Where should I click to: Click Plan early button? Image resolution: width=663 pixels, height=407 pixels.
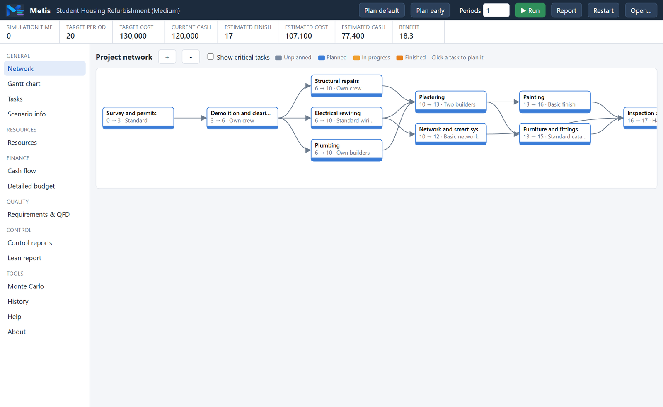coord(430,10)
